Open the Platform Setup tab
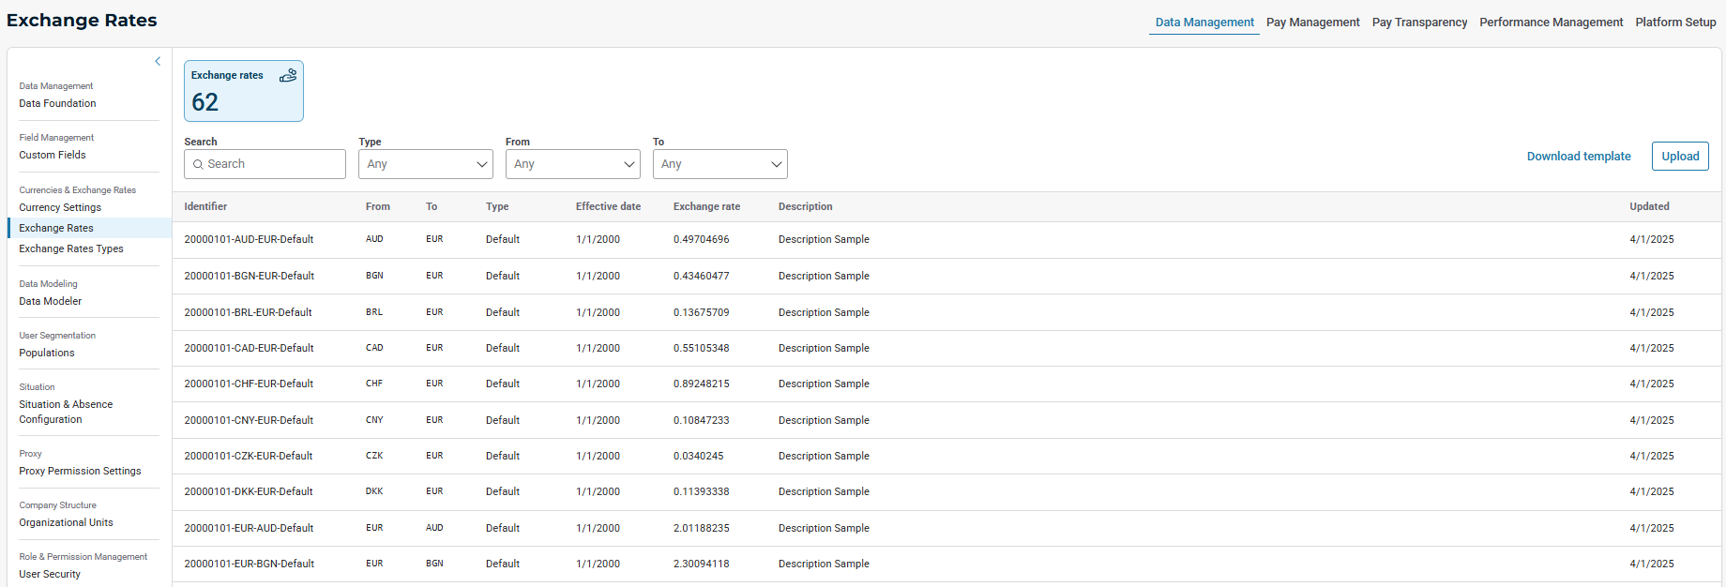The height and width of the screenshot is (587, 1726). [x=1675, y=23]
